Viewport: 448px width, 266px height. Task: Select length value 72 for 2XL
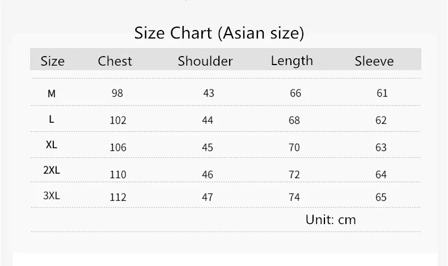click(x=294, y=174)
